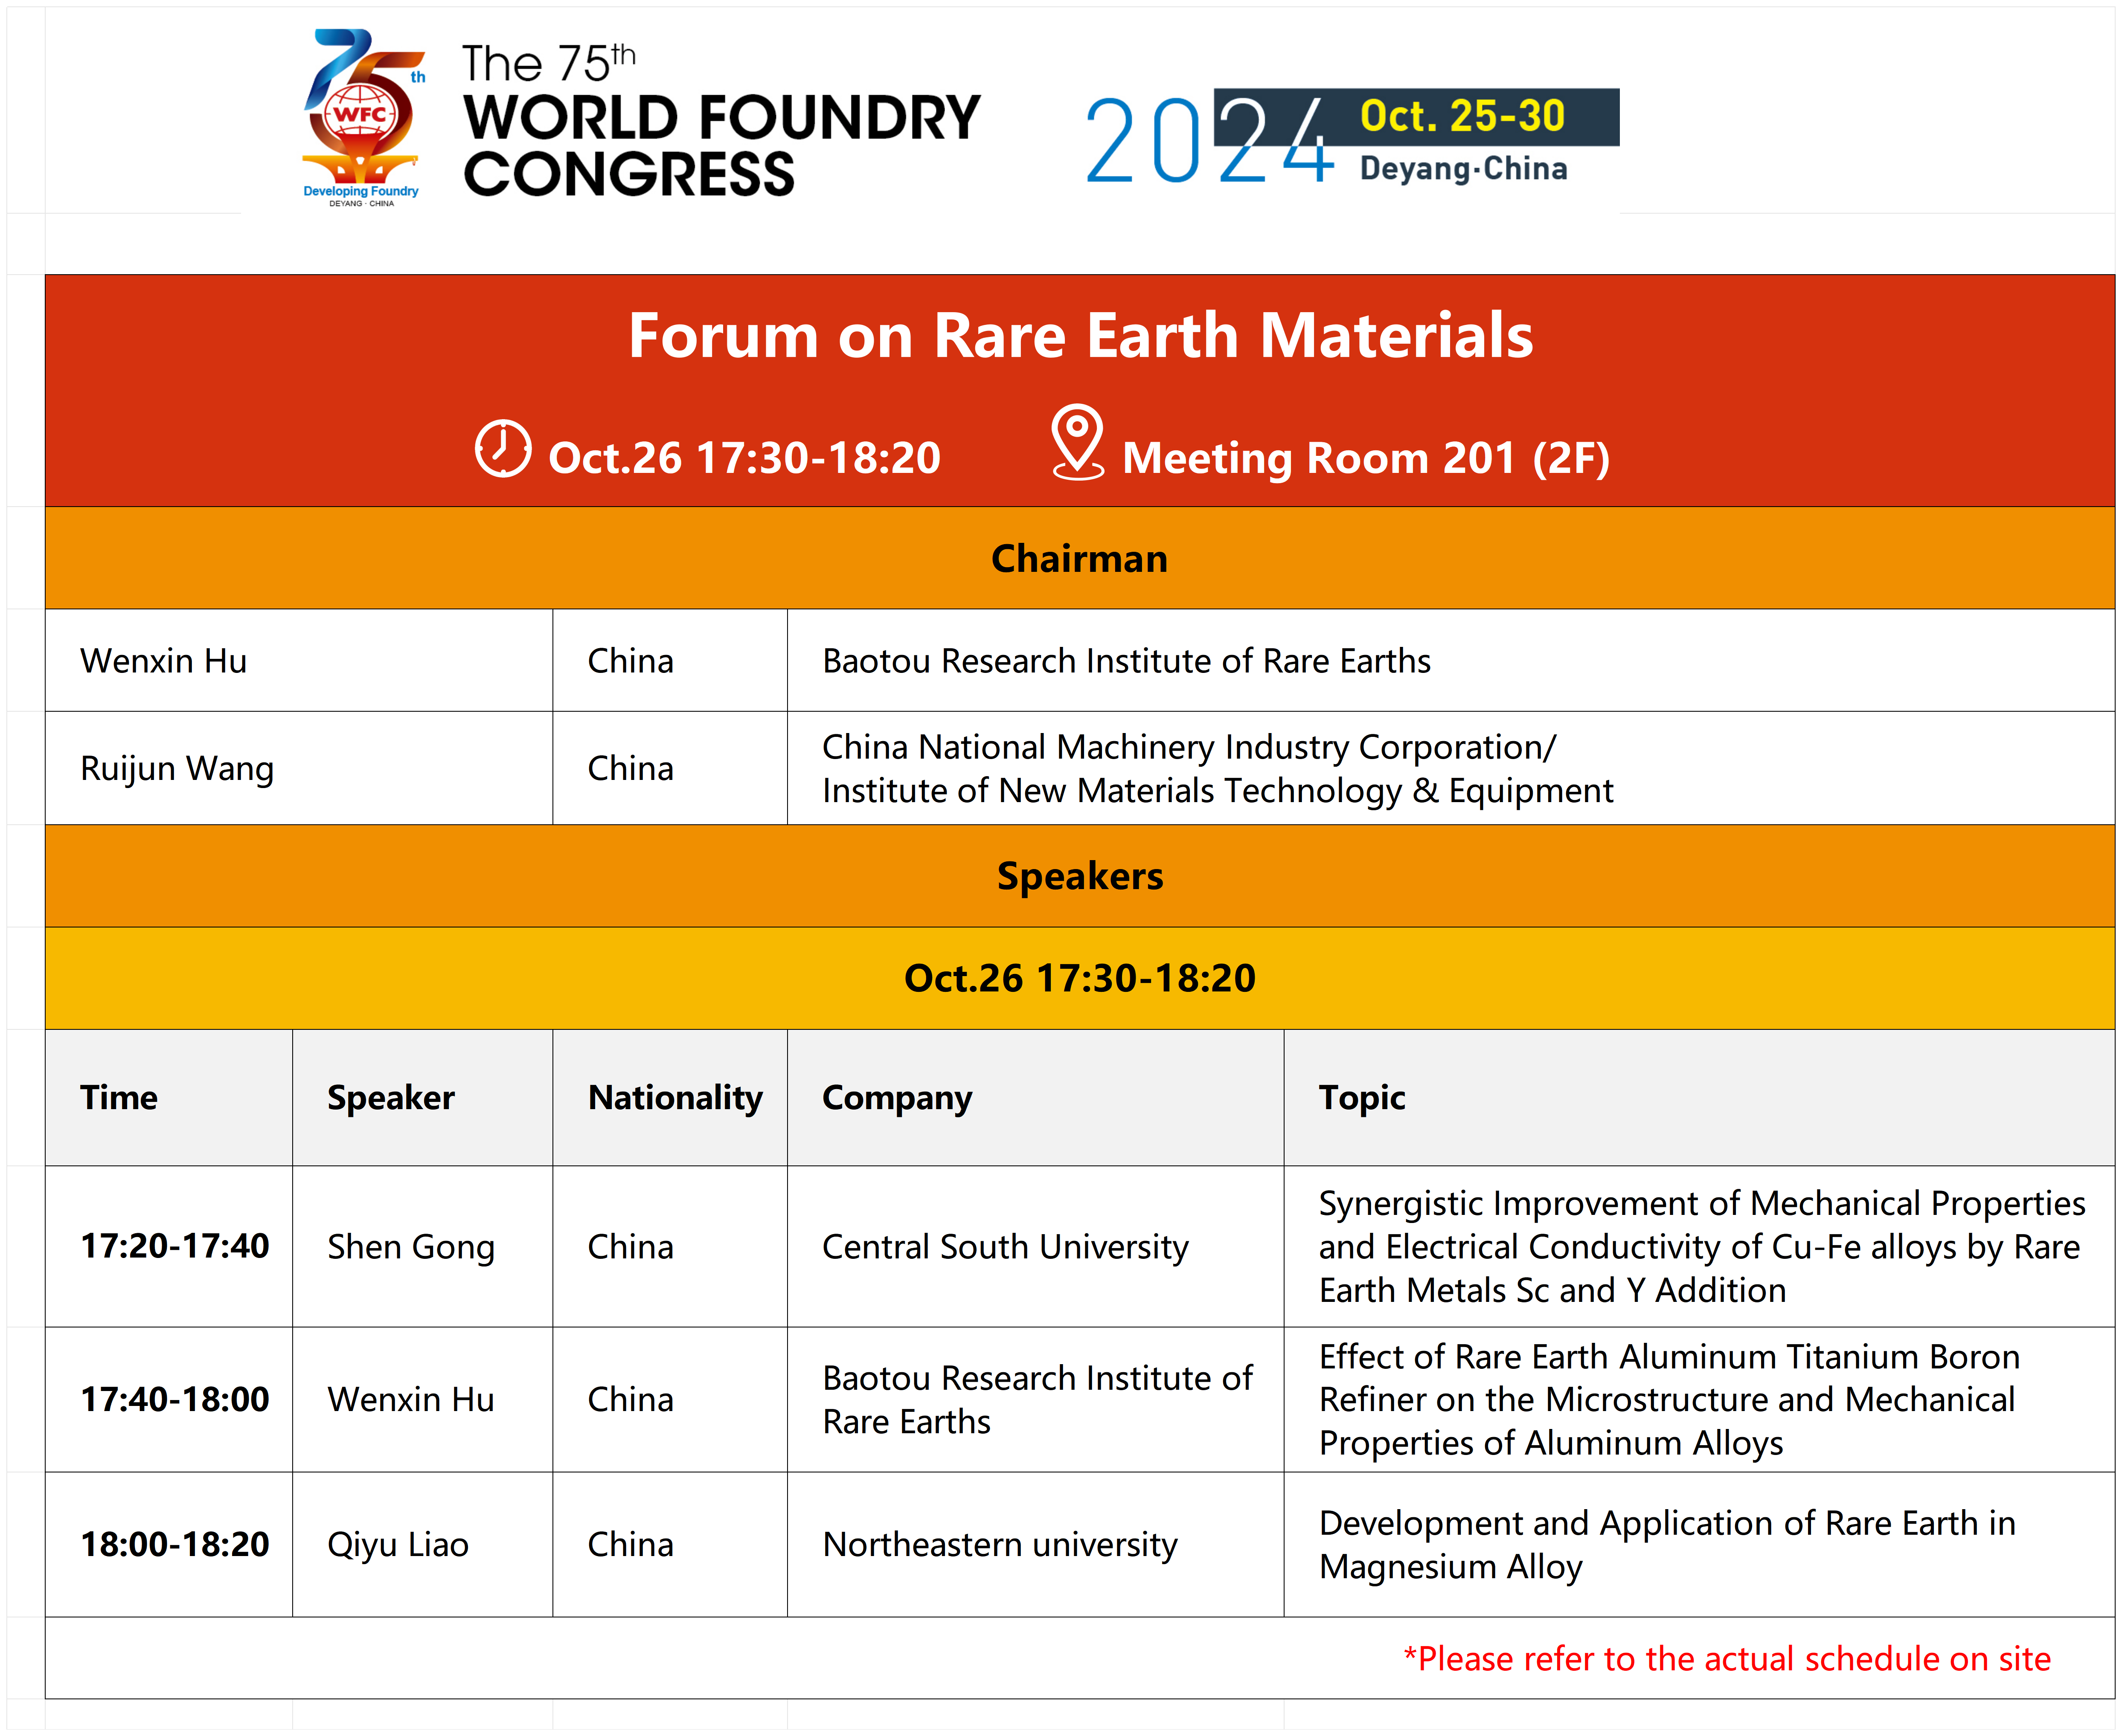This screenshot has width=2122, height=1736.
Task: Click 'Baotou Research Institute of Rare Earths' in speakers table
Action: (x=1037, y=1400)
